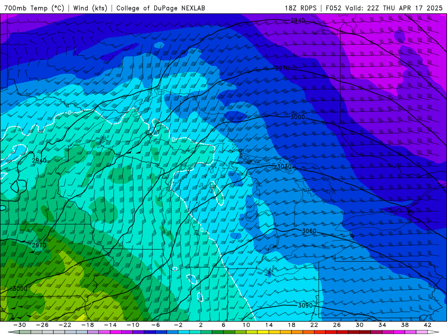Viewport: 447px width, 335px height.
Task: Click the positive "26" colorbar scale value
Action: [x=337, y=325]
